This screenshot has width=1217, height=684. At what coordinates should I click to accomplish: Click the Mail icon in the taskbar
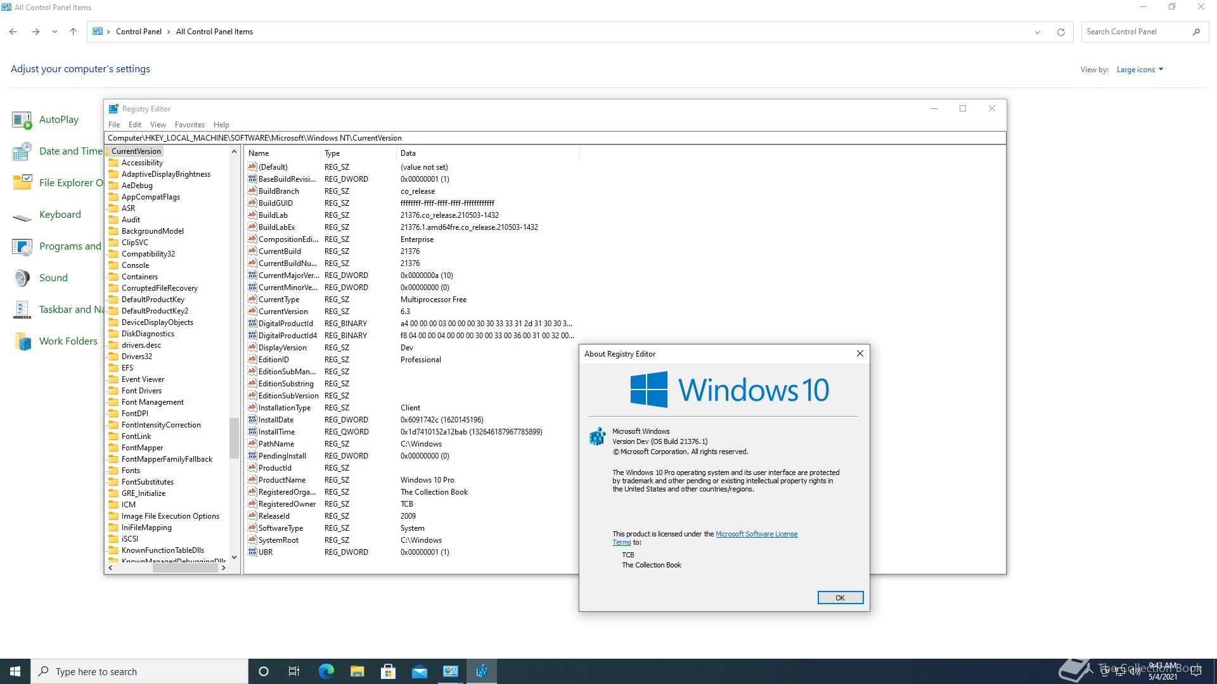[419, 671]
